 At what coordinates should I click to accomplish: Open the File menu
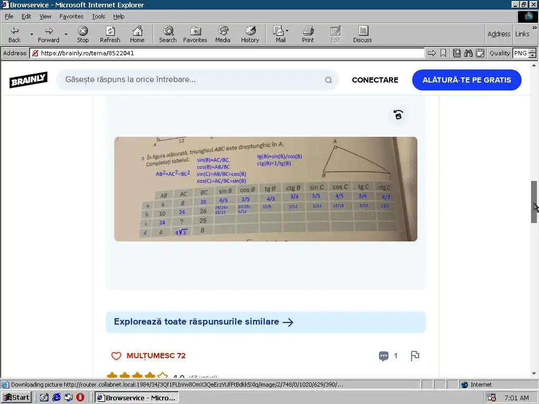9,16
